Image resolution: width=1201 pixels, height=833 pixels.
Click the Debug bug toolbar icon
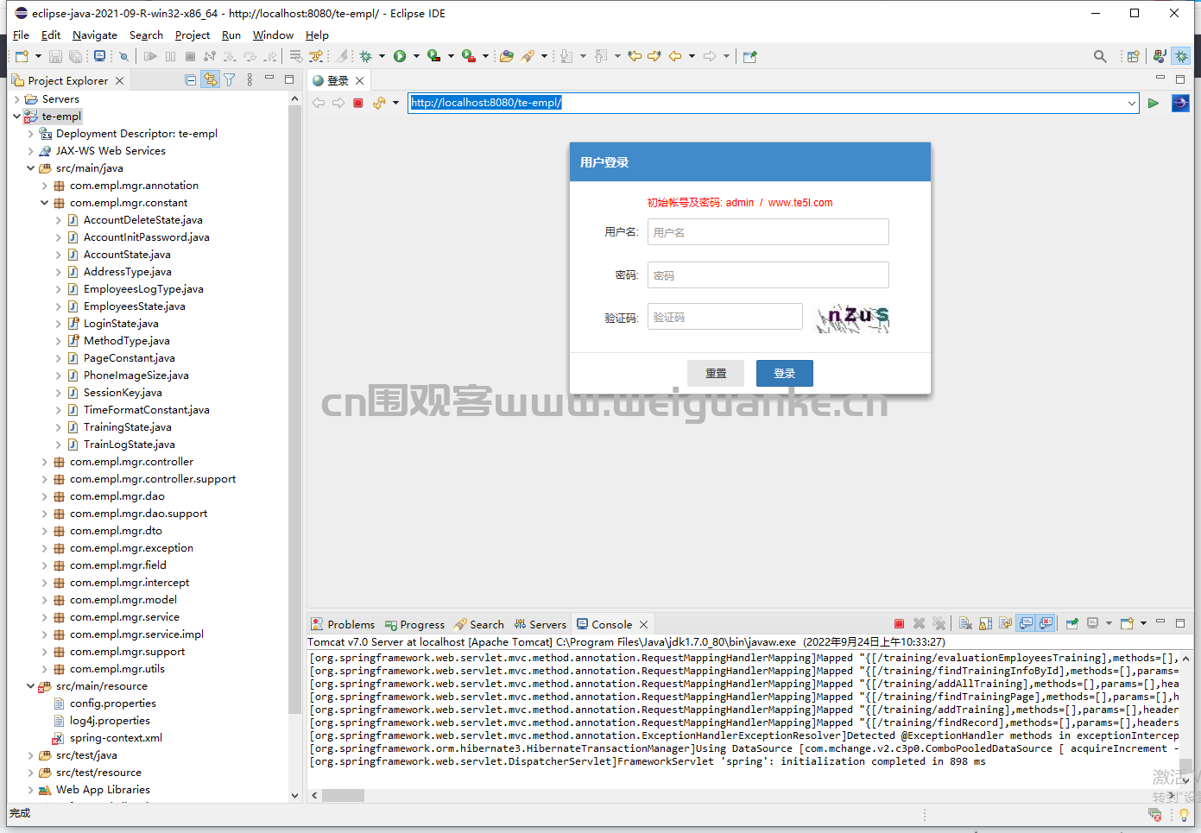366,56
